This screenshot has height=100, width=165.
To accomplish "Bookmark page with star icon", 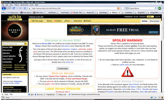I will (x=121, y=8).
